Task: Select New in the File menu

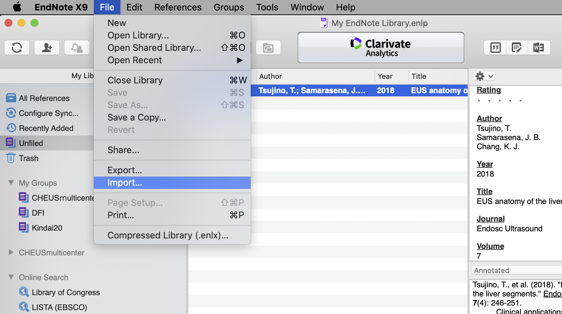Action: coord(172,23)
